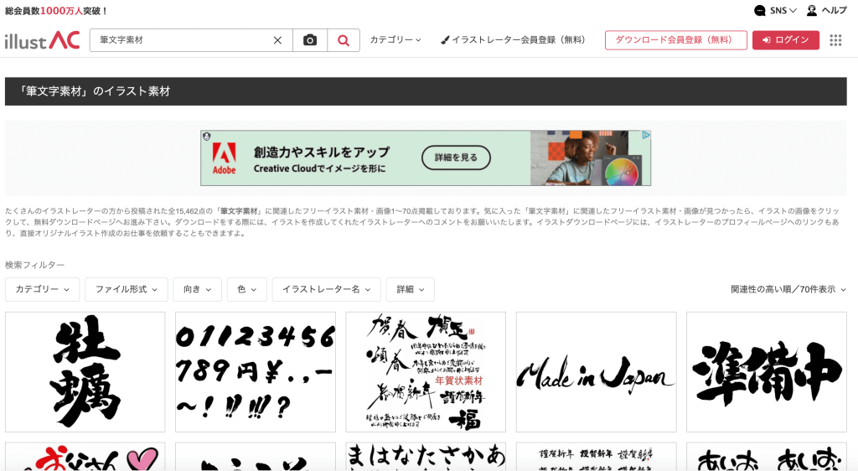Image resolution: width=858 pixels, height=471 pixels.
Task: Open the 色 filter dropdown
Action: tap(247, 289)
